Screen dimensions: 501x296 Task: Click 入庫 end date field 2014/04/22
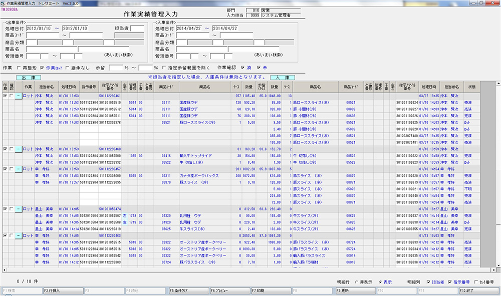pyautogui.click(x=225, y=29)
